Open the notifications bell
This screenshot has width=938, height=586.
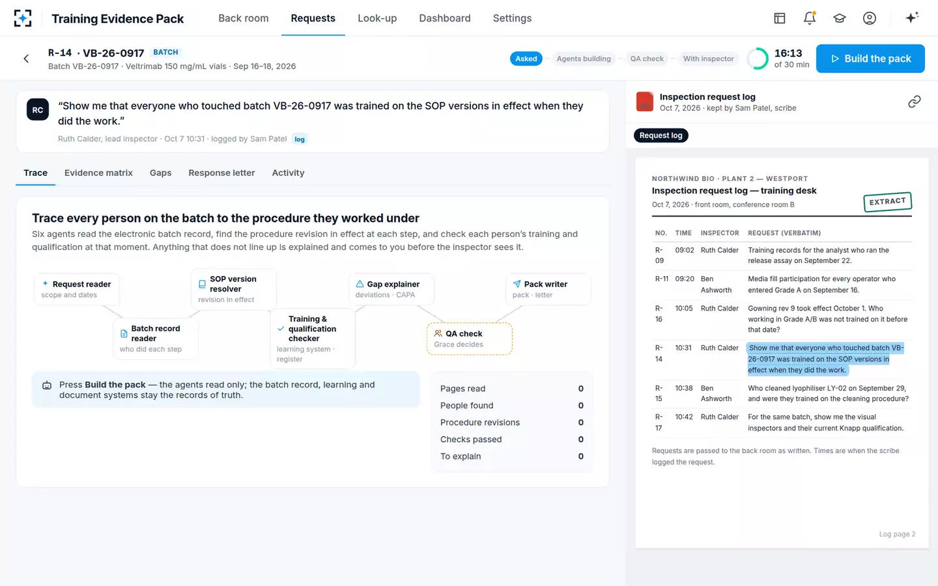click(810, 18)
